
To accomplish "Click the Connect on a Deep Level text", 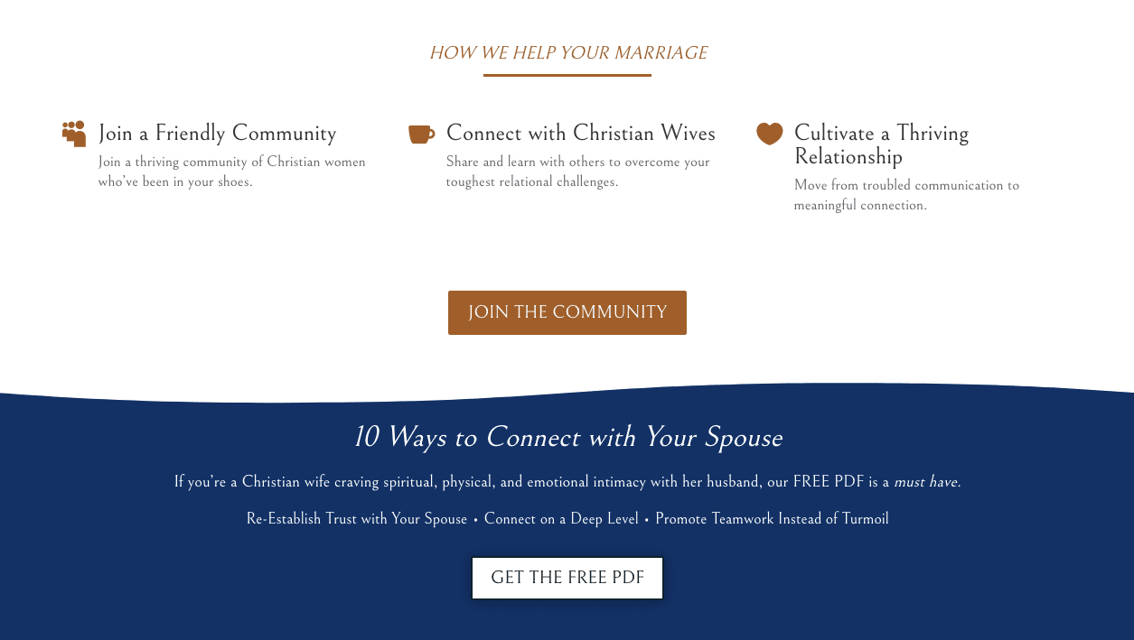I will [561, 519].
